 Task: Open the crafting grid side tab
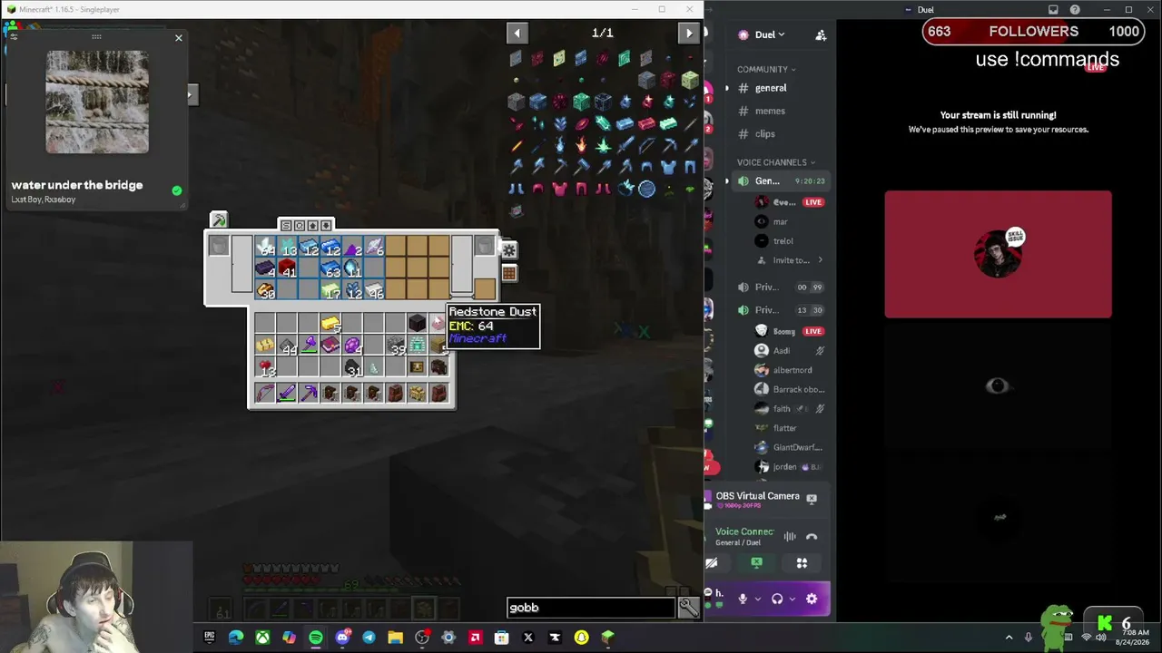(x=508, y=273)
